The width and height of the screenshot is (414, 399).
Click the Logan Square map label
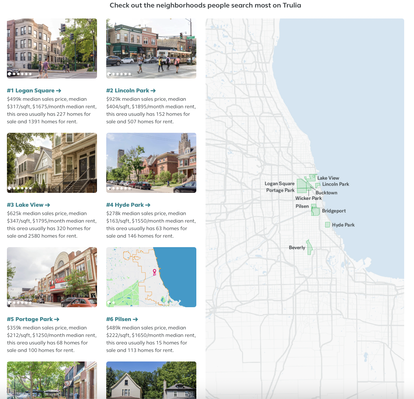[279, 184]
